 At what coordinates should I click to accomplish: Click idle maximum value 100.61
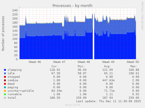(x=134, y=73)
